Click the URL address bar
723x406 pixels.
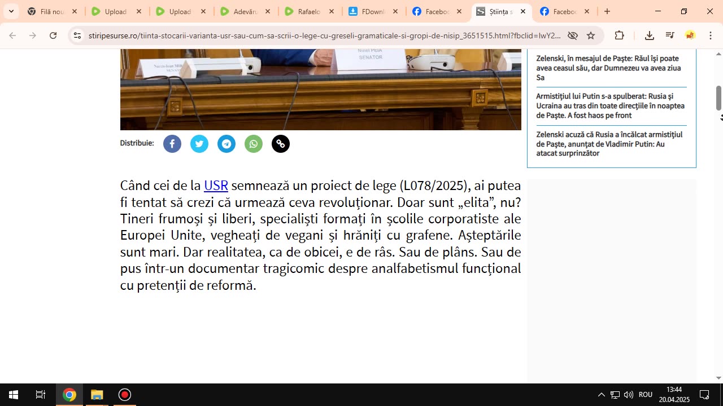coord(324,36)
